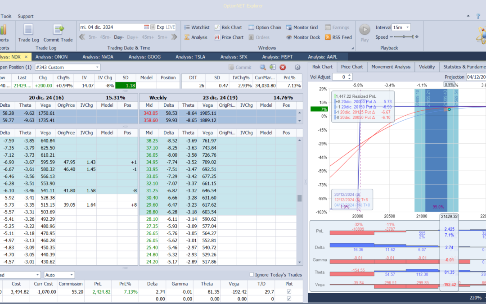The width and height of the screenshot is (486, 304).
Task: Decrease Vol Adjust with the down stepper
Action: point(350,78)
